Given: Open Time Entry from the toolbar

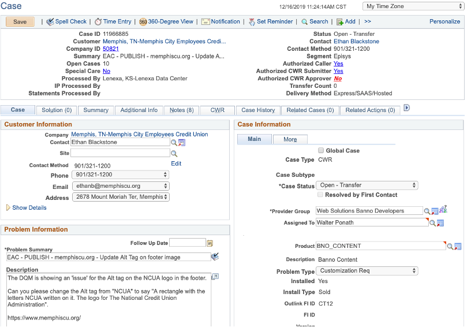Looking at the screenshot, I should (x=99, y=22).
